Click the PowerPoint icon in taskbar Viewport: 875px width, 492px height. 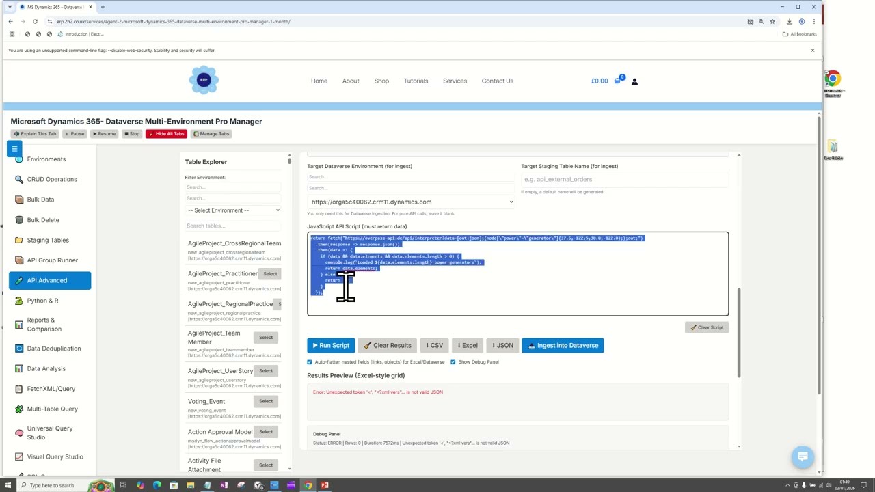click(x=325, y=485)
